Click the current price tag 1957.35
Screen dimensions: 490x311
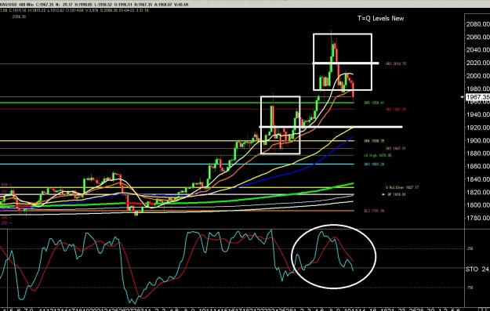click(477, 97)
